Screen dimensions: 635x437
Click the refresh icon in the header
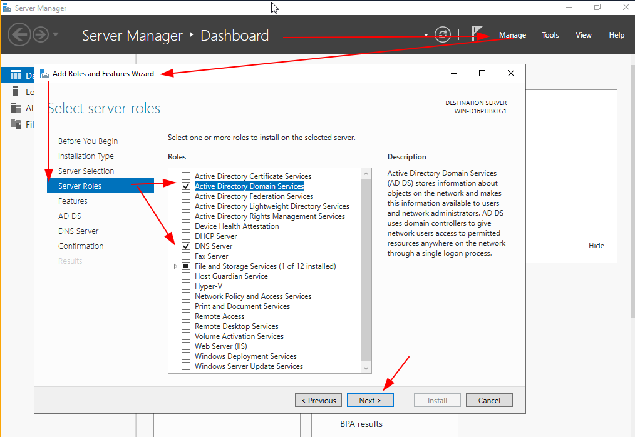point(443,35)
